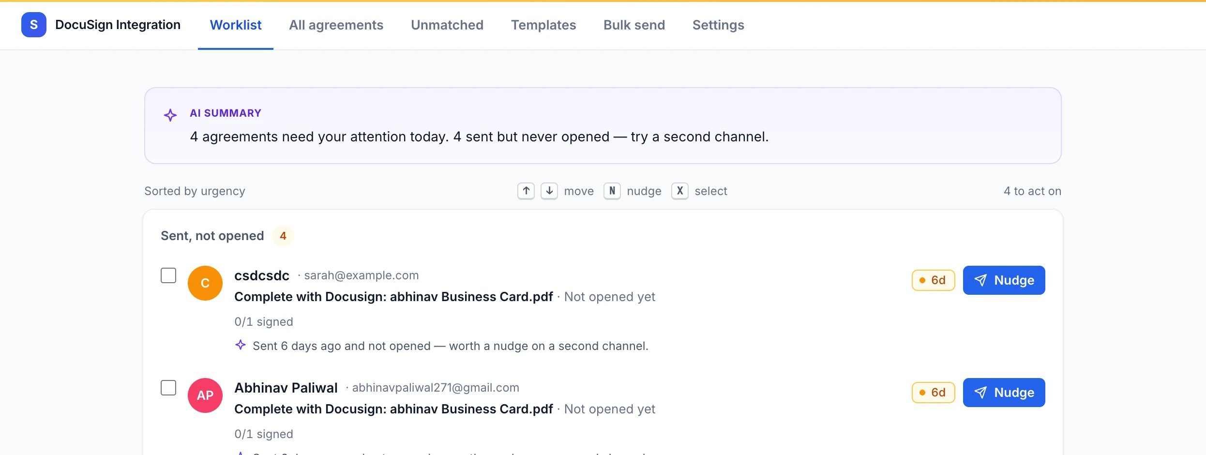Click the 'sarah@example.com' email
1206x455 pixels.
(x=362, y=275)
